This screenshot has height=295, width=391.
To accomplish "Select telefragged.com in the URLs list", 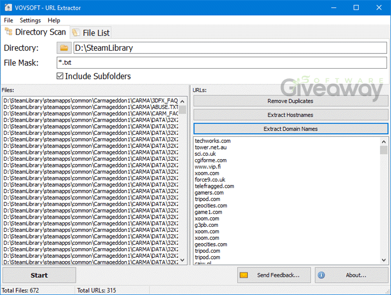I will [x=214, y=186].
